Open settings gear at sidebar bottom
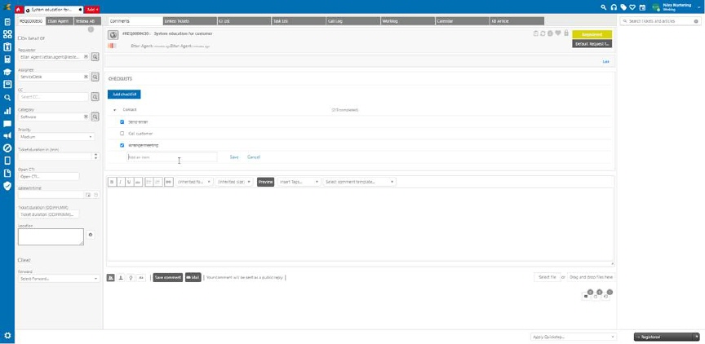This screenshot has height=344, width=705. click(7, 335)
